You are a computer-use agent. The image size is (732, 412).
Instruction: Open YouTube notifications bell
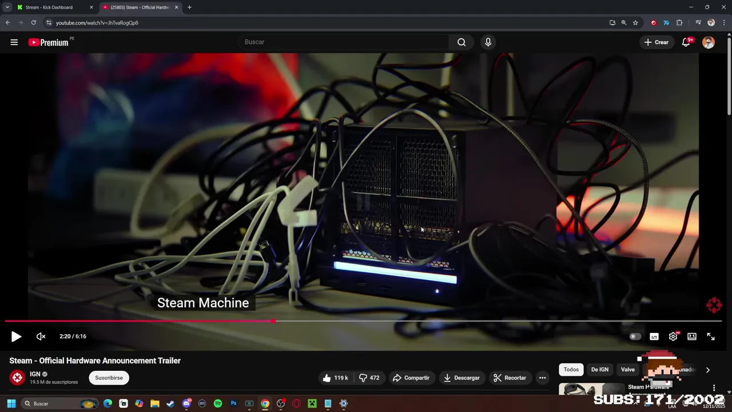686,42
